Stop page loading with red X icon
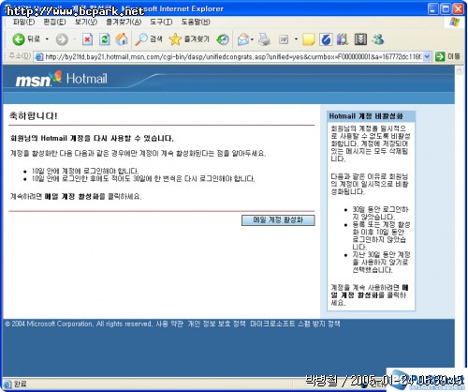The image size is (468, 392). (87, 39)
